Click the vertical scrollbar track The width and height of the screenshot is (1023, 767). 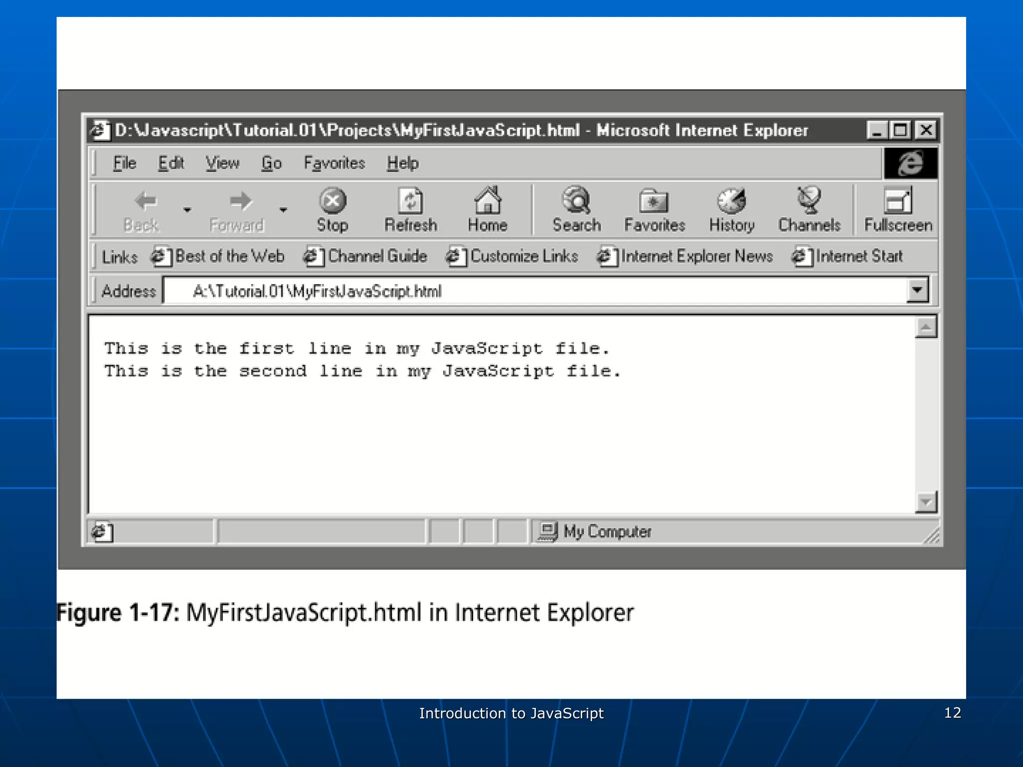926,414
